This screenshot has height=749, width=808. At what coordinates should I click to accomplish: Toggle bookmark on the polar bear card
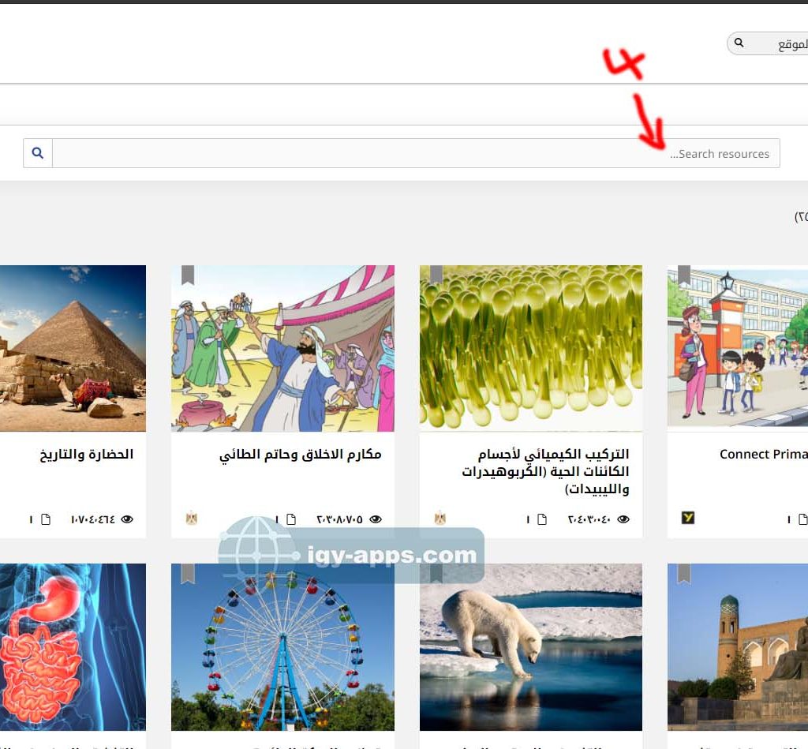tap(436, 573)
